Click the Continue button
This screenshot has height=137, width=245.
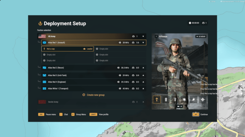(200, 115)
